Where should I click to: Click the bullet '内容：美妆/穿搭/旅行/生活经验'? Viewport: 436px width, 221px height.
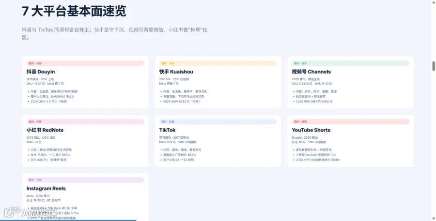[51, 149]
